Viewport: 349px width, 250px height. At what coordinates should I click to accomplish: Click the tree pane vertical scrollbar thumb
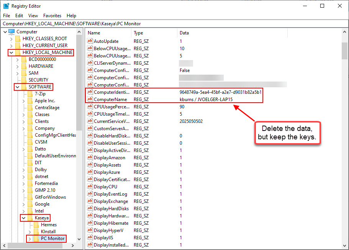pyautogui.click(x=79, y=83)
